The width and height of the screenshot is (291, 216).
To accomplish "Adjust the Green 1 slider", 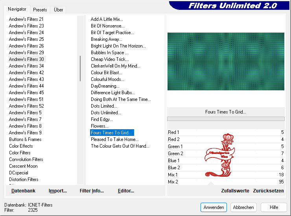I will tap(226, 146).
